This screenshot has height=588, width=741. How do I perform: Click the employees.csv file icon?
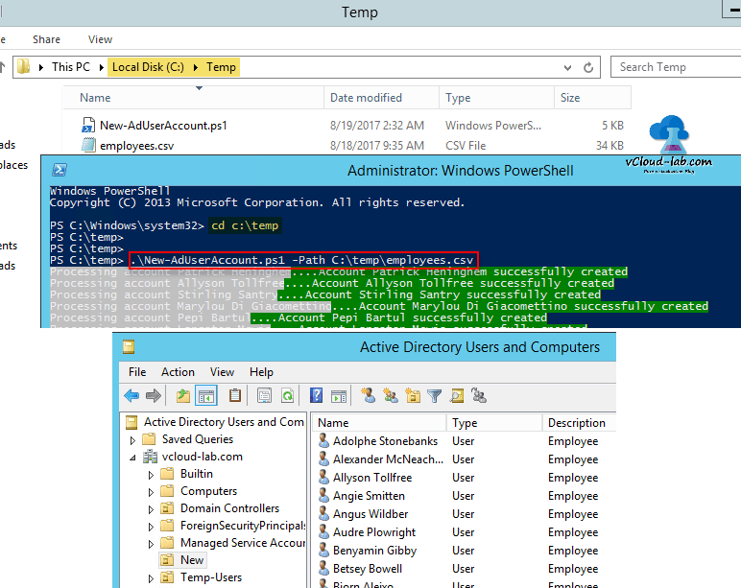pyautogui.click(x=88, y=145)
